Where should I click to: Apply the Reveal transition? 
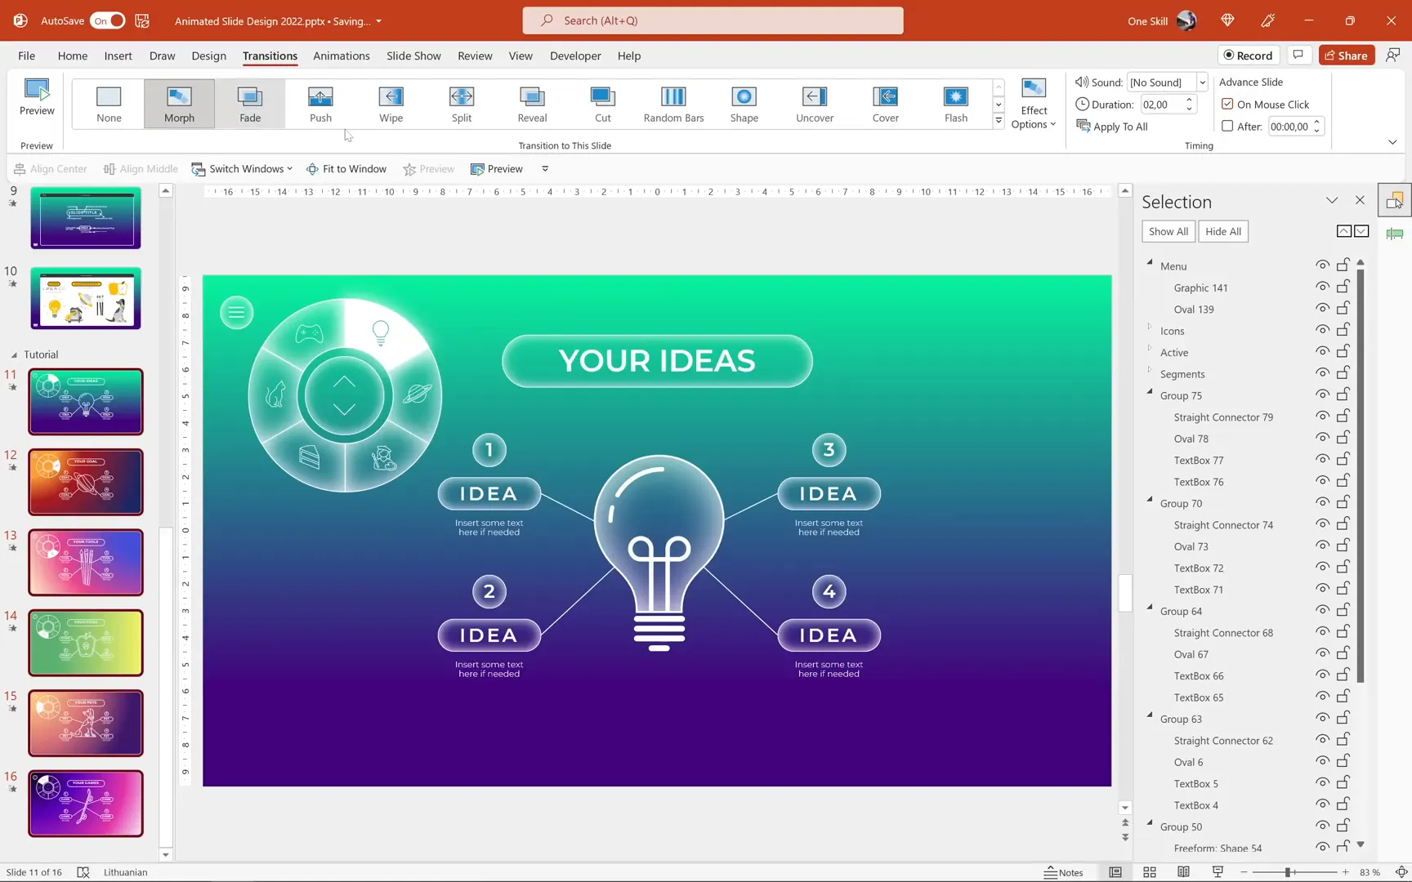point(532,104)
